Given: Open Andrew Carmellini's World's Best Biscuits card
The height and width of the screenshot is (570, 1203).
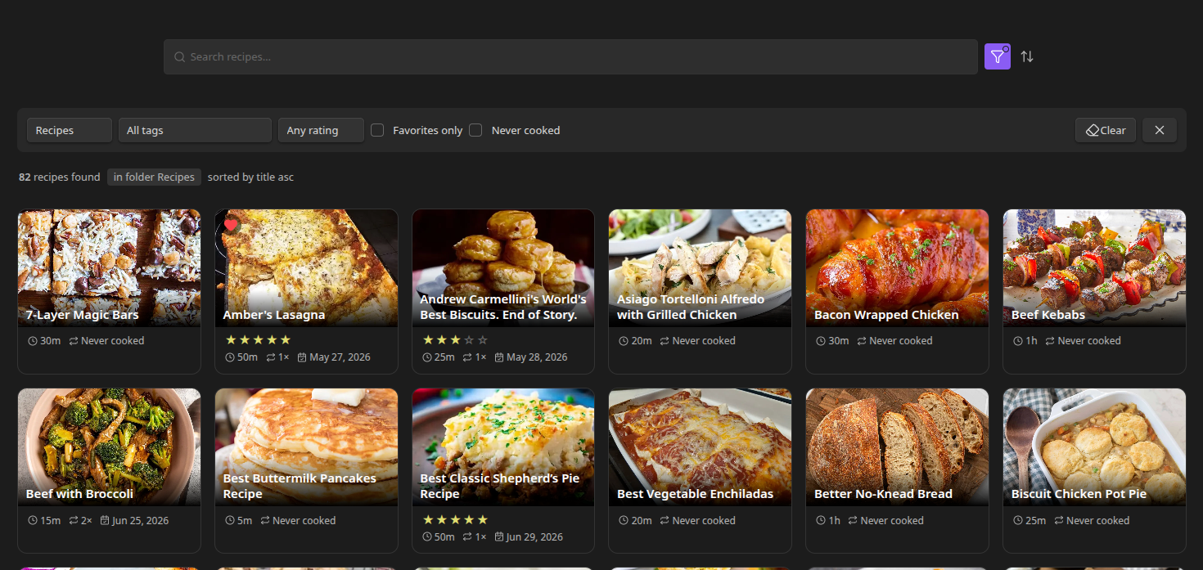Looking at the screenshot, I should pyautogui.click(x=503, y=292).
